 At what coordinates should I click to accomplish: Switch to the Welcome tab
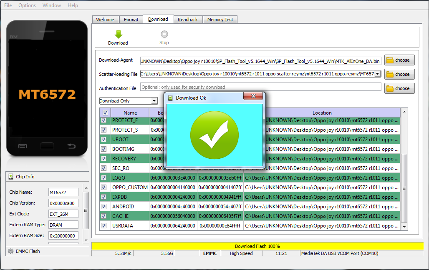(105, 20)
